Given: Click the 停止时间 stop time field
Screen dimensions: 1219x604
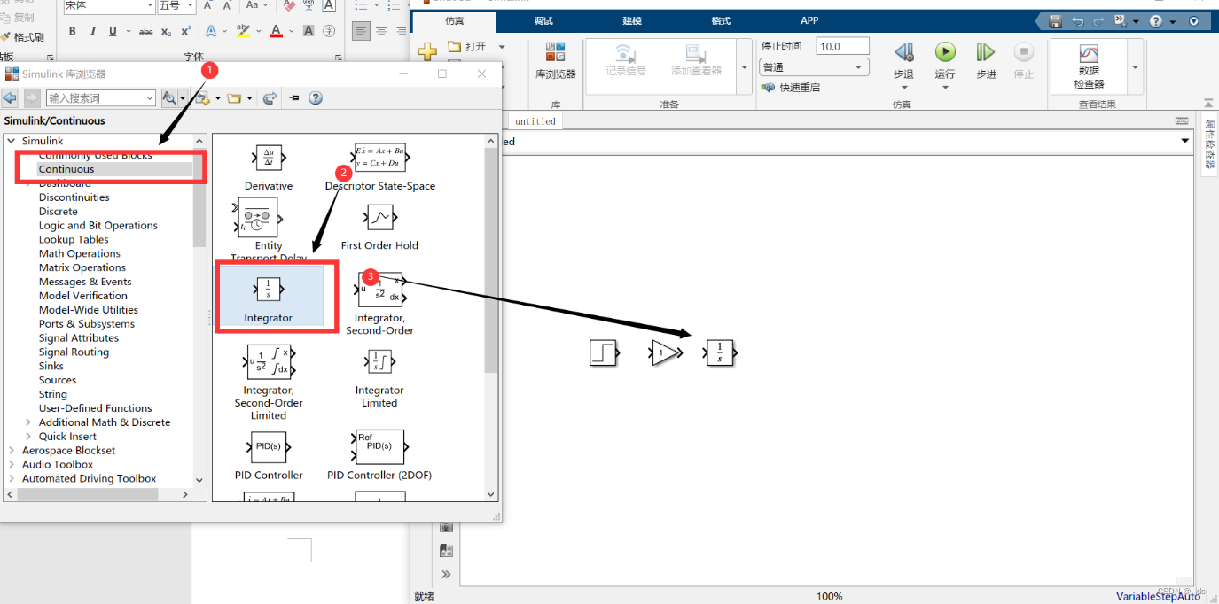Looking at the screenshot, I should (842, 46).
